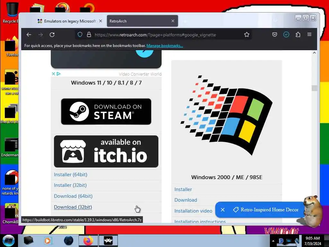Click Download (32bit) link
Image resolution: width=329 pixels, height=247 pixels.
(73, 207)
